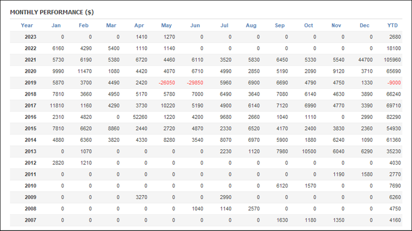Click the 2019 row label
Image resolution: width=412 pixels, height=231 pixels.
[x=31, y=83]
